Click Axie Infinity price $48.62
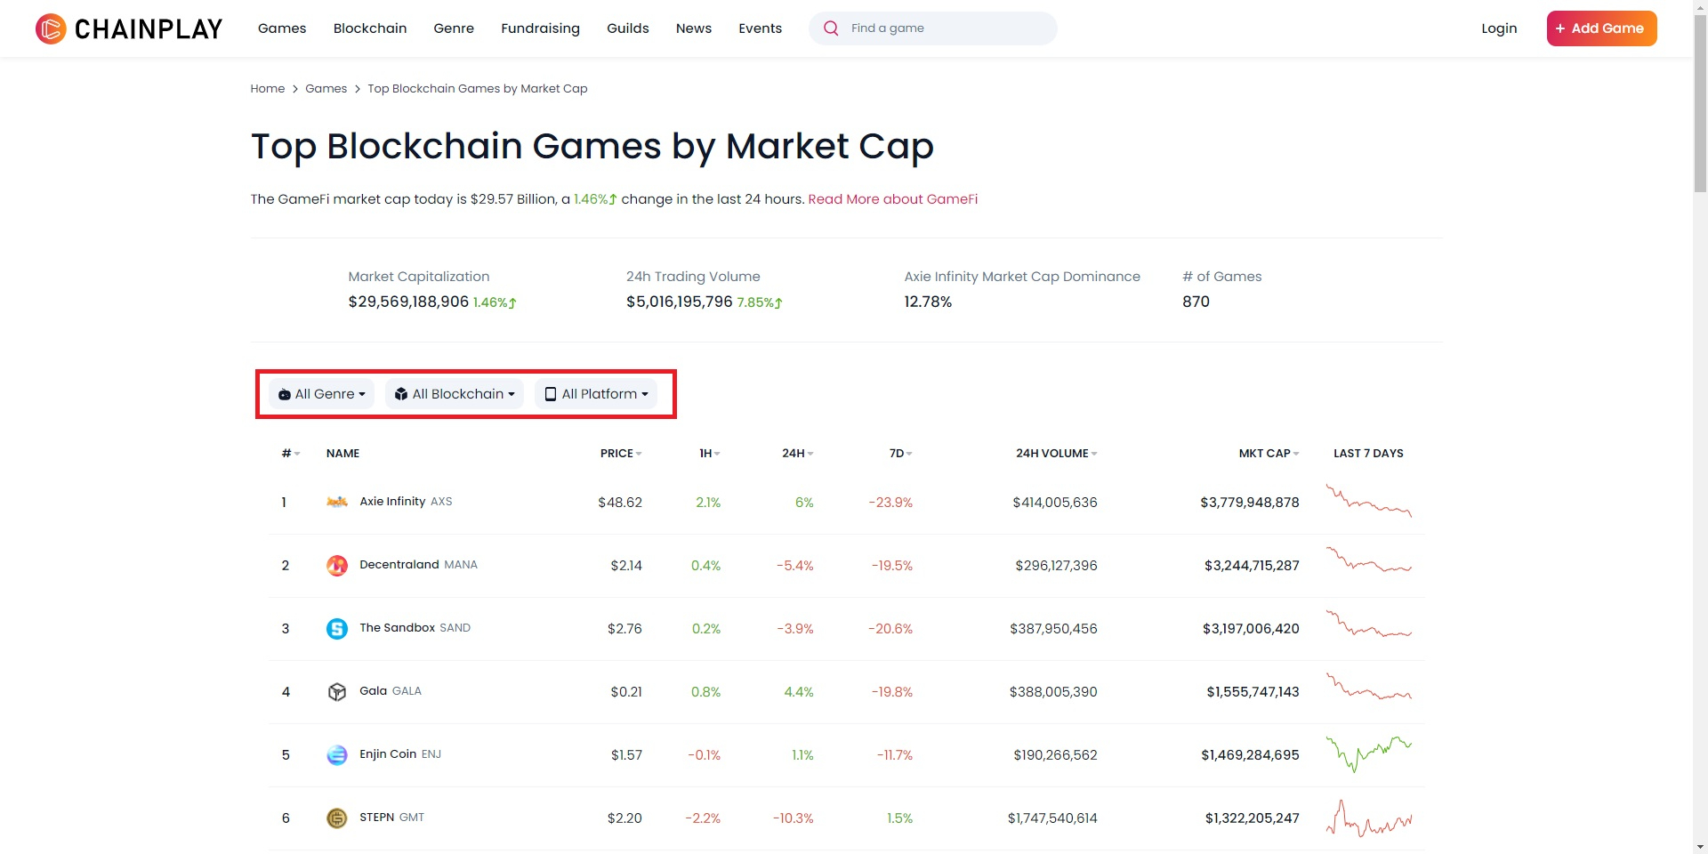The height and width of the screenshot is (854, 1708). coord(620,503)
